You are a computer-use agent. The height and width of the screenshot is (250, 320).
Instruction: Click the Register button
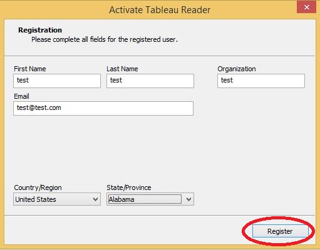[x=280, y=231]
